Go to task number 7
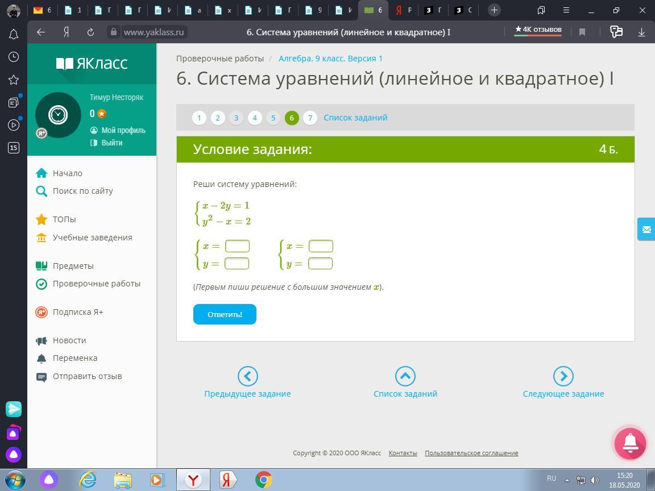This screenshot has width=655, height=491. (310, 118)
